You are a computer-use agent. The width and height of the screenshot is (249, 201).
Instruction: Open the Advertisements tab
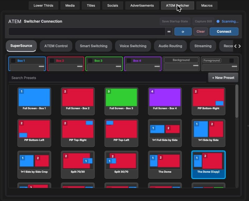pos(142,6)
